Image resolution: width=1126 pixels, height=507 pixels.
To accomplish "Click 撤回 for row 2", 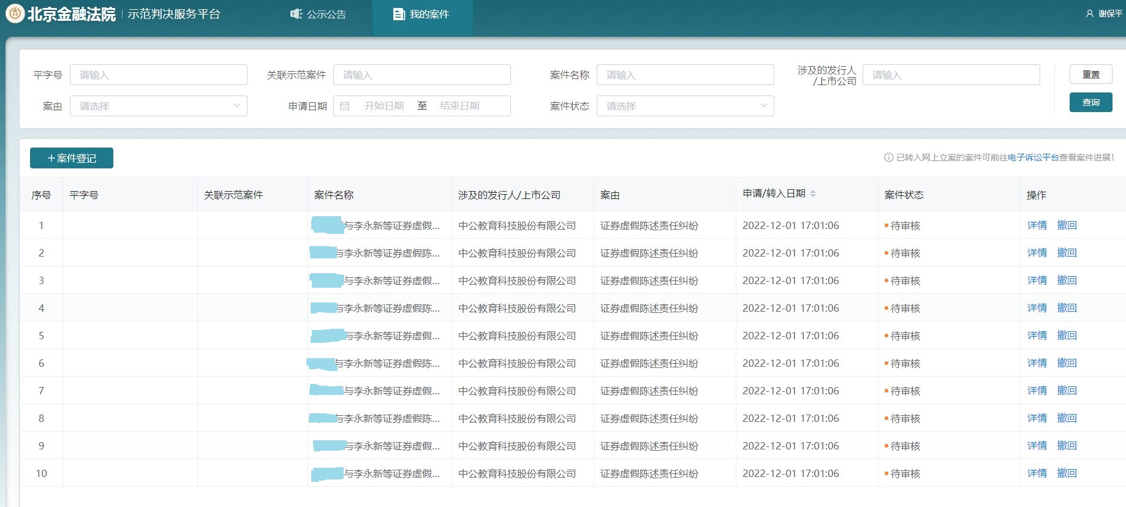I will (1067, 253).
